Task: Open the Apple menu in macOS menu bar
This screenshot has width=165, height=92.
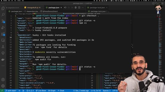Action: 2,1
